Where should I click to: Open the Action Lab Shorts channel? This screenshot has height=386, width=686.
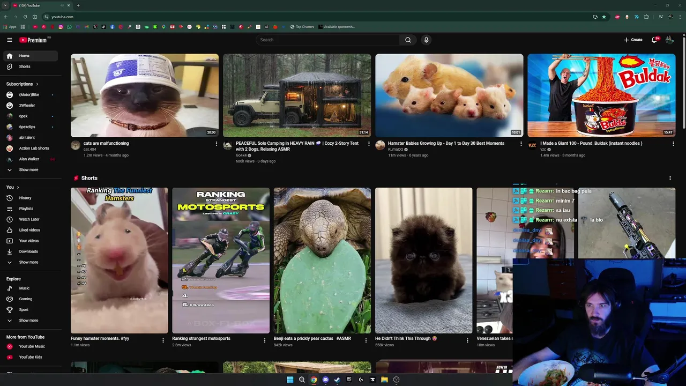30,149
